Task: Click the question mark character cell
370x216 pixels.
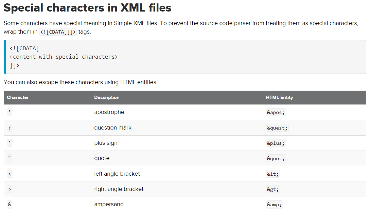Action: click(10, 128)
